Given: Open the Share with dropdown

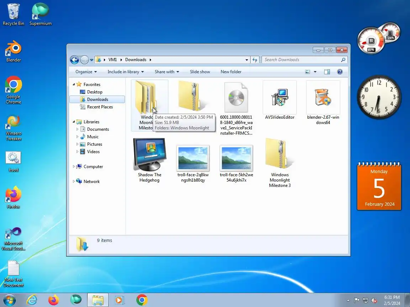Looking at the screenshot, I should (x=167, y=72).
